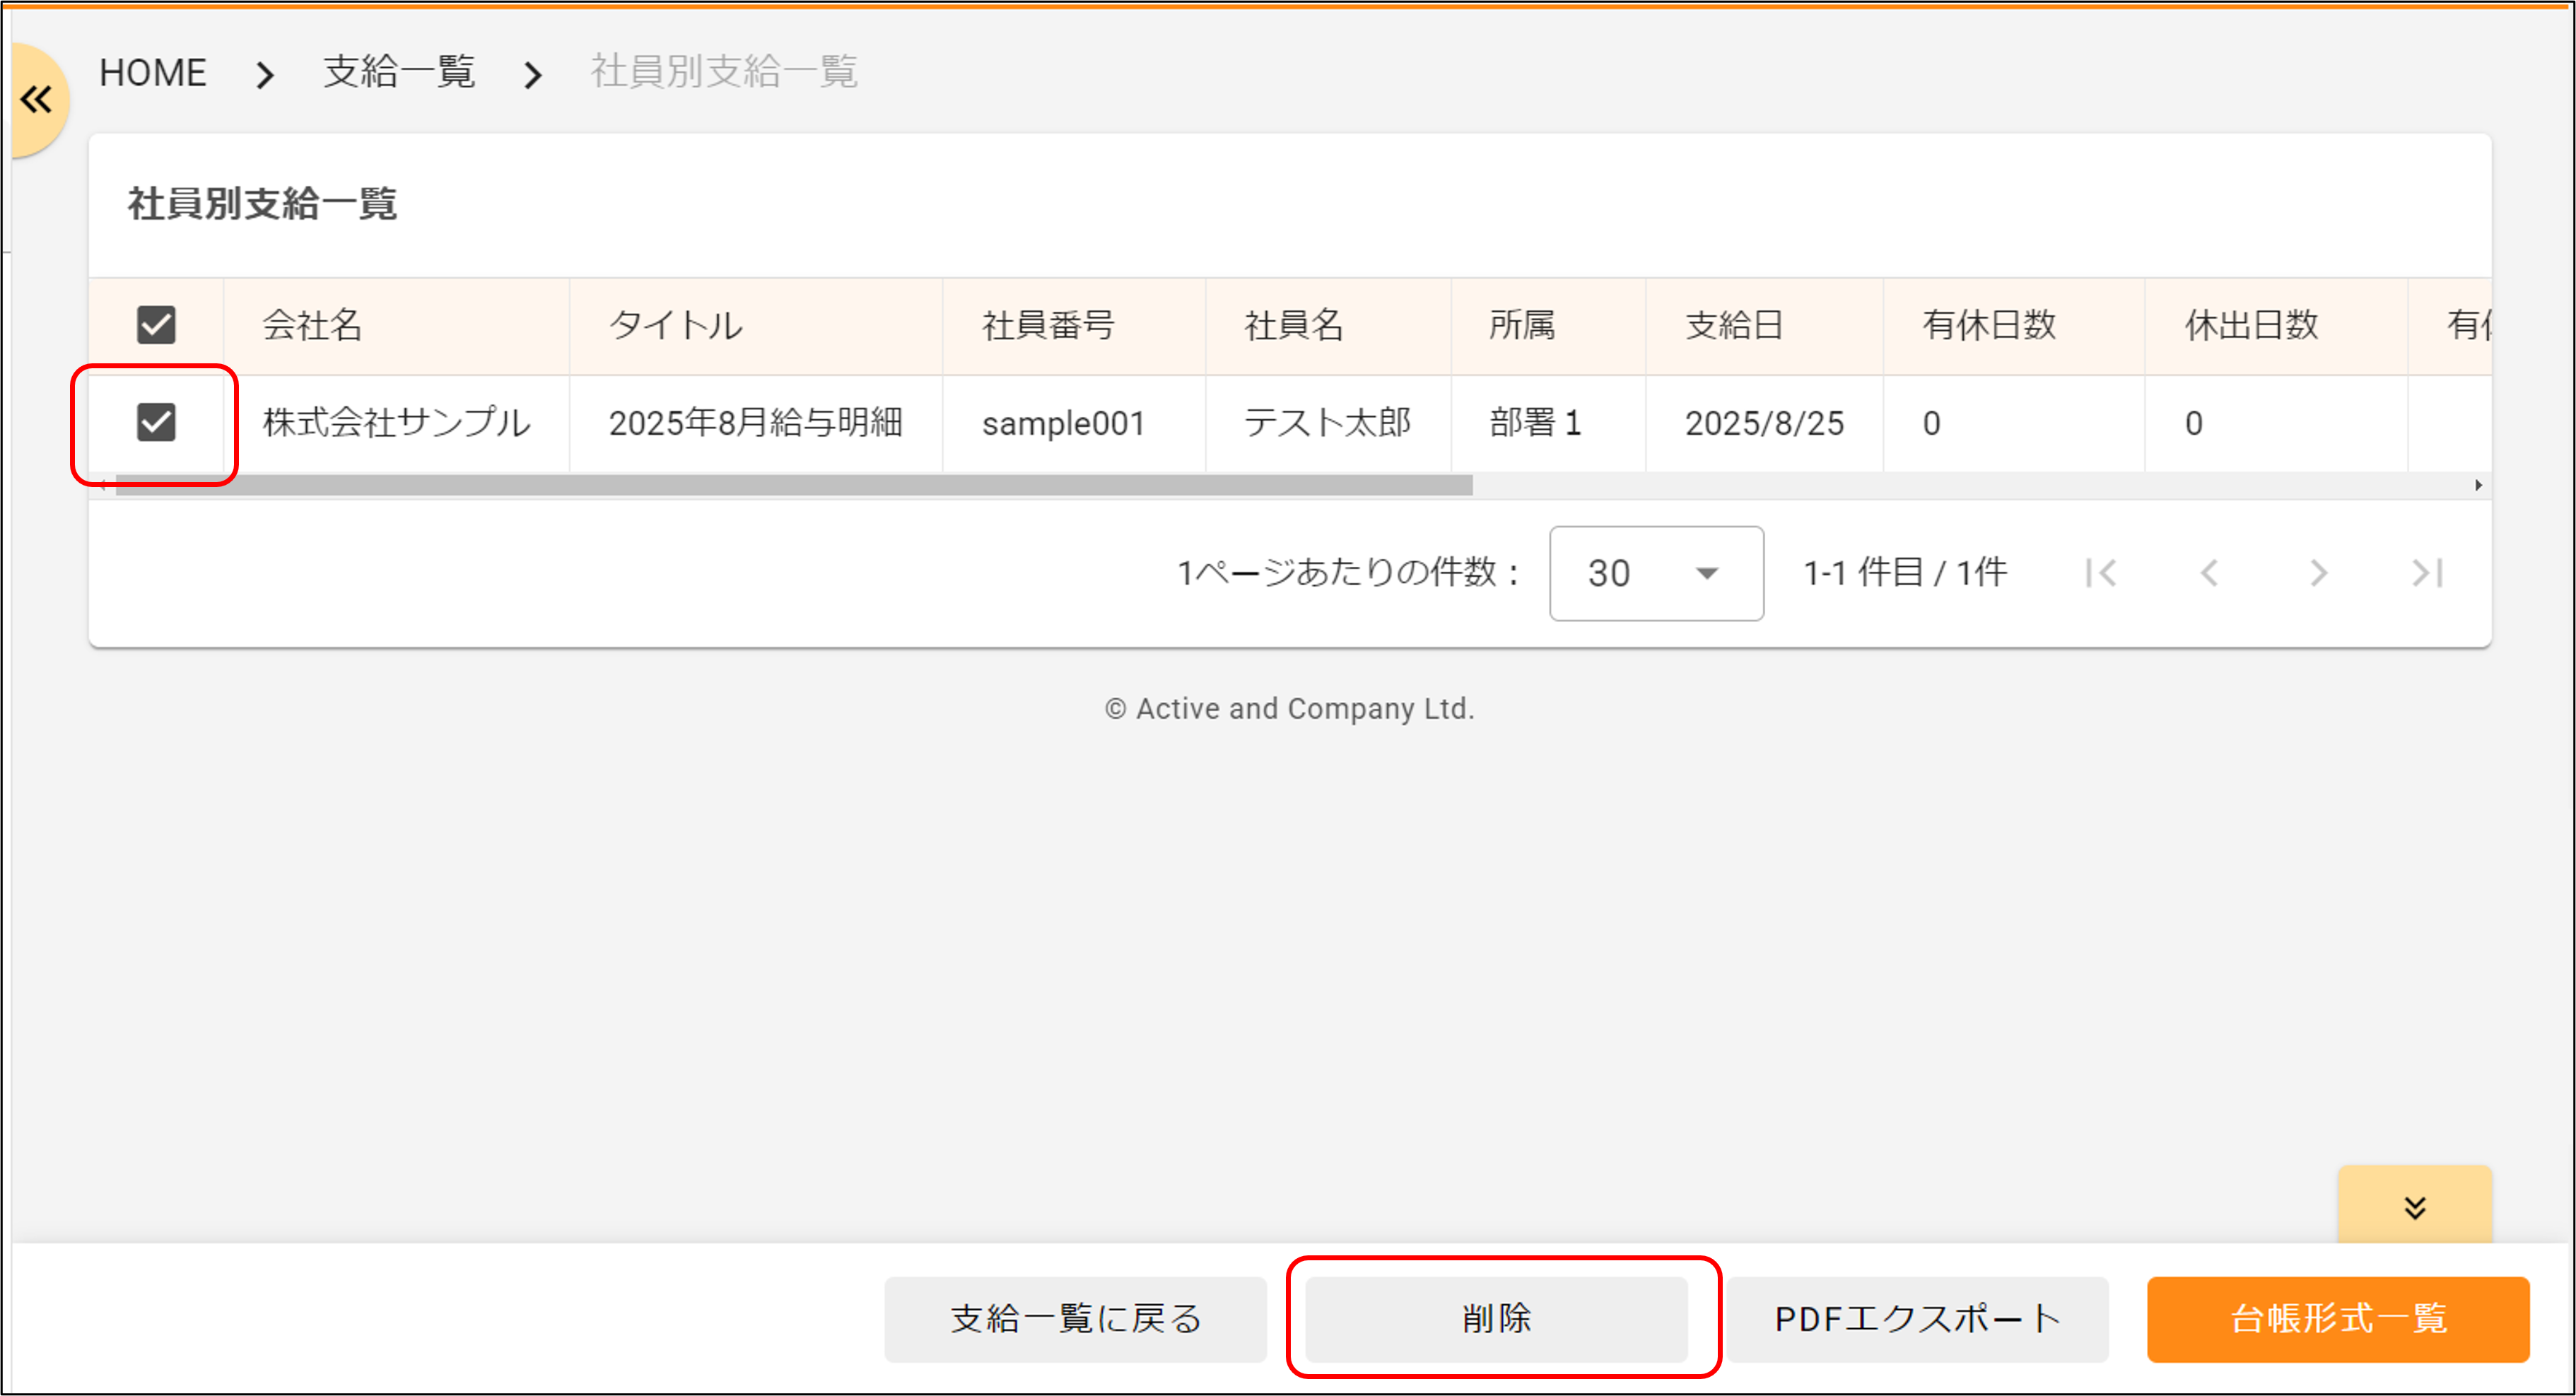Click the orange double-chevron scroll-down icon
The image size is (2576, 1396).
click(x=2415, y=1207)
